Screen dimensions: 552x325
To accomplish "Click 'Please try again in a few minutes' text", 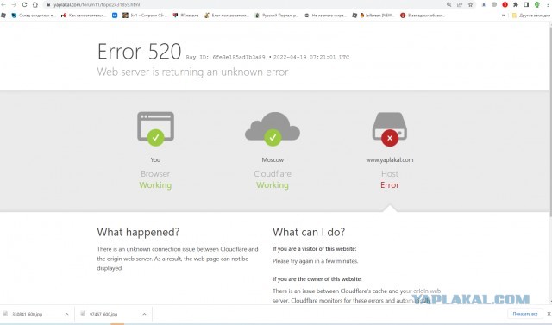I will click(316, 261).
